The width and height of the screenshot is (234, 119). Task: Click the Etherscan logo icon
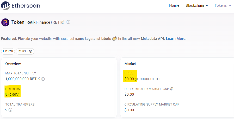click(5, 5)
